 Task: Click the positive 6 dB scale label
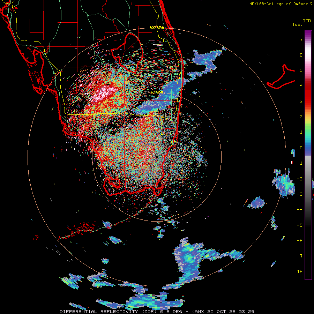[301, 55]
